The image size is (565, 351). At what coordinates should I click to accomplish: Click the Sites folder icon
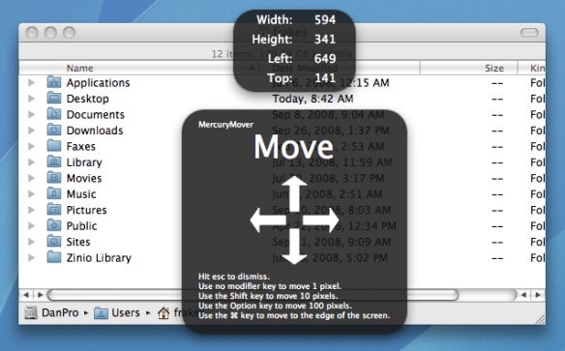[53, 241]
